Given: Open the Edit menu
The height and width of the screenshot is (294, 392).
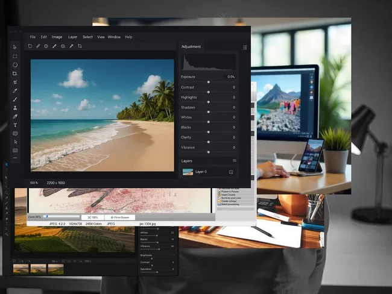Looking at the screenshot, I should 44,37.
